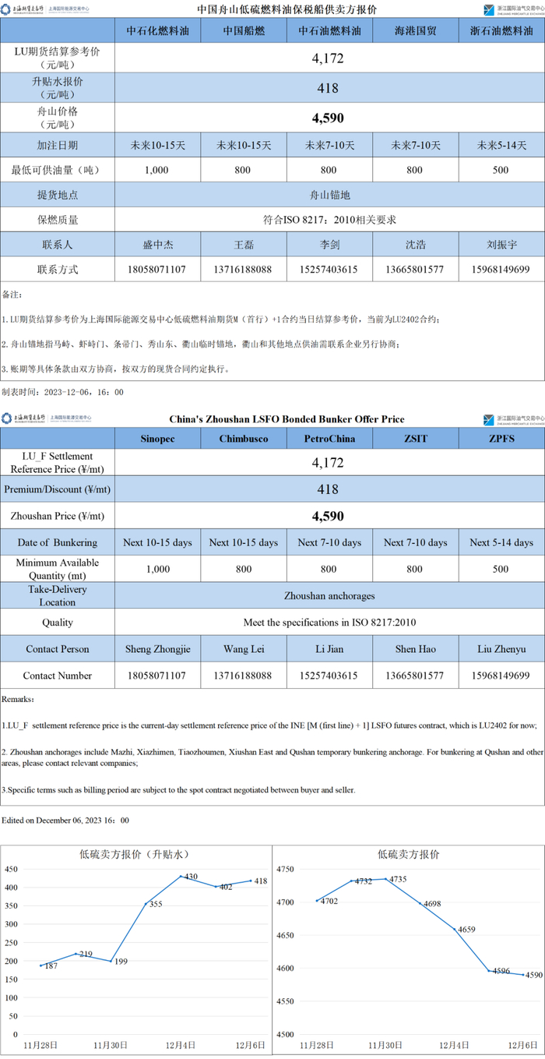Screen dimensions: 545x1059
Task: Click contact name 沈浩
Action: coord(415,245)
